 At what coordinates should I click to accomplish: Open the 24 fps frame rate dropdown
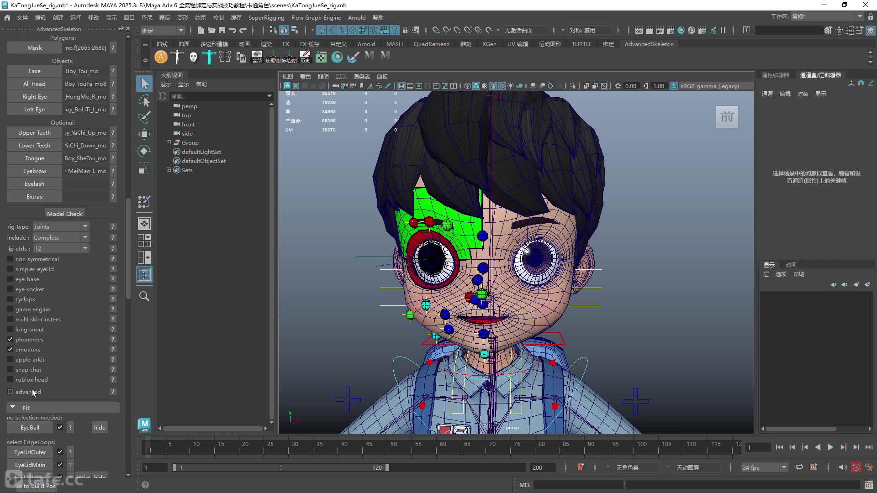pyautogui.click(x=765, y=467)
